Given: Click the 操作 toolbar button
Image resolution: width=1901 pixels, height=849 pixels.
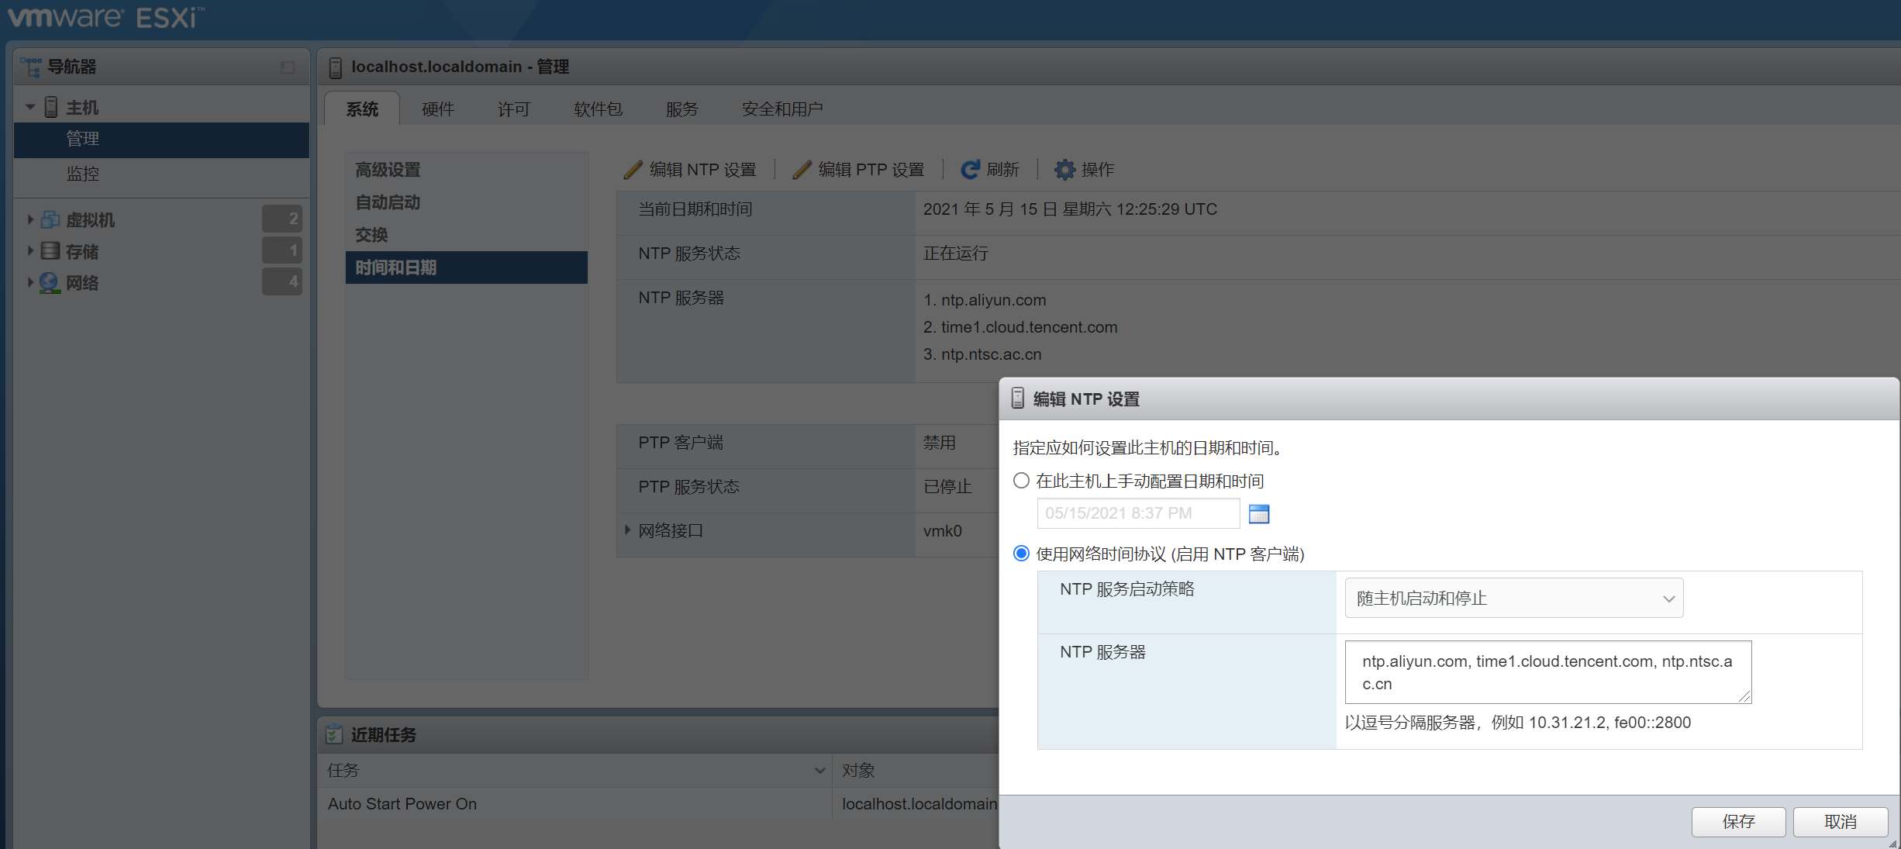Looking at the screenshot, I should [1085, 169].
